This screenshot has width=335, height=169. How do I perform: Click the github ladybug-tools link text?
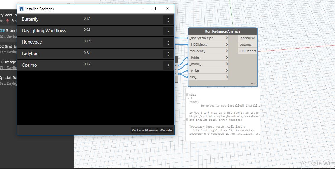[x=224, y=116]
